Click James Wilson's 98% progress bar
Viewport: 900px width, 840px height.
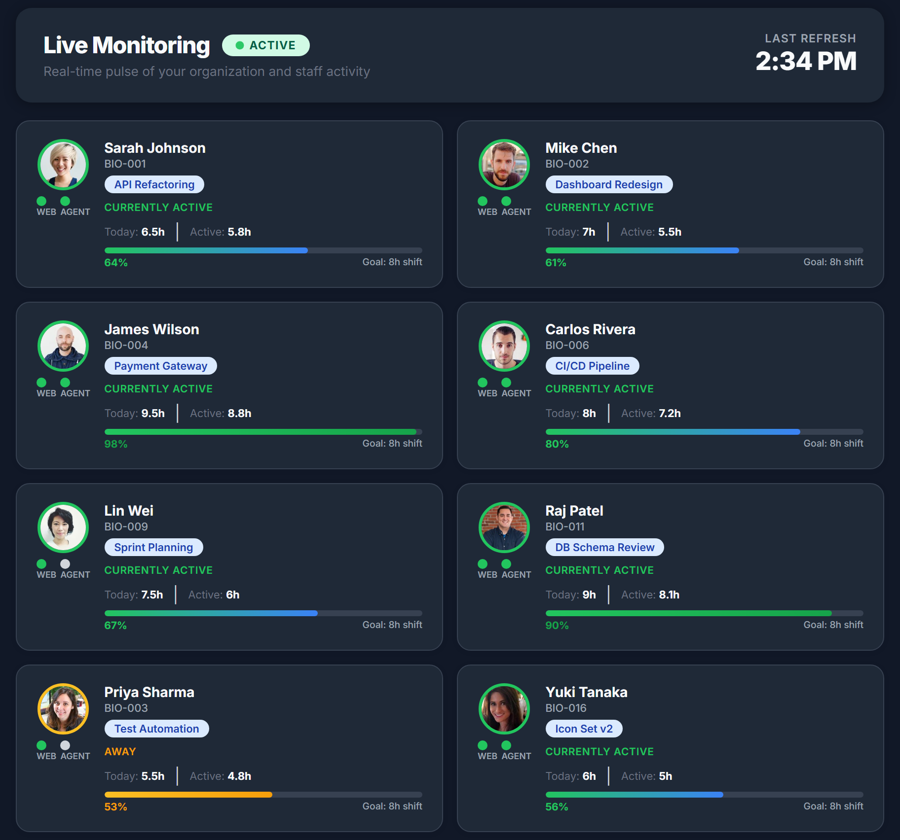[263, 432]
